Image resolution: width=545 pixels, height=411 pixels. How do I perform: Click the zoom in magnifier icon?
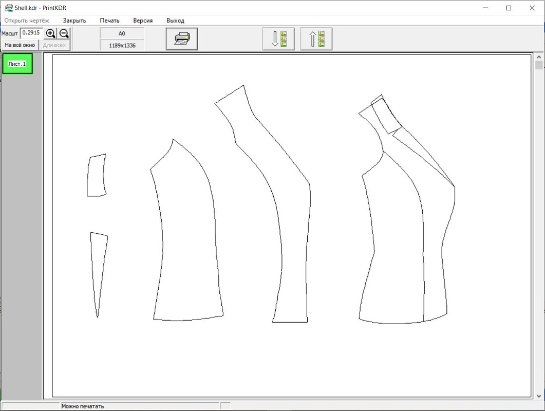(x=50, y=33)
